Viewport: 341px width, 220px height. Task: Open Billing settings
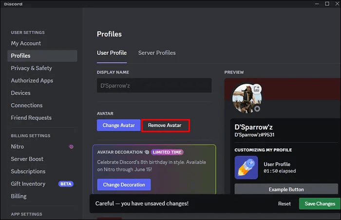click(x=19, y=196)
